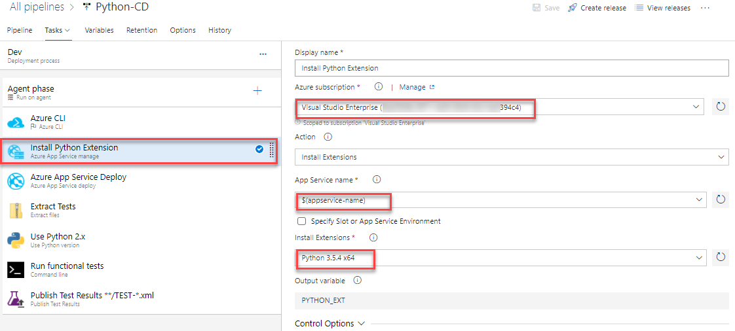Switch to the Options tab
735x331 pixels.
tap(183, 30)
